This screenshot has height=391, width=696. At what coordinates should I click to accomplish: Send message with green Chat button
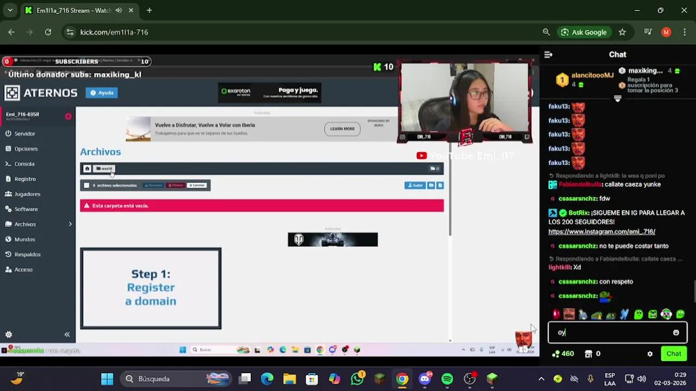674,354
